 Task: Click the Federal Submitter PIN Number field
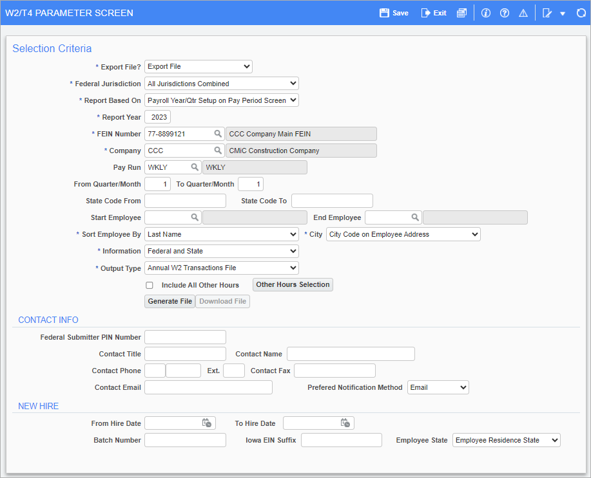(185, 337)
